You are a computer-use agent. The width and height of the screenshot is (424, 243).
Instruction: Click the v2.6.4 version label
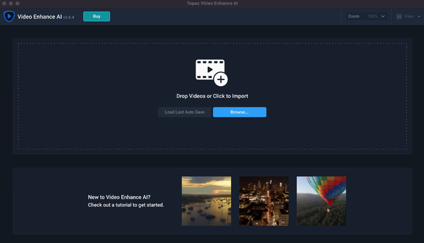tap(68, 17)
